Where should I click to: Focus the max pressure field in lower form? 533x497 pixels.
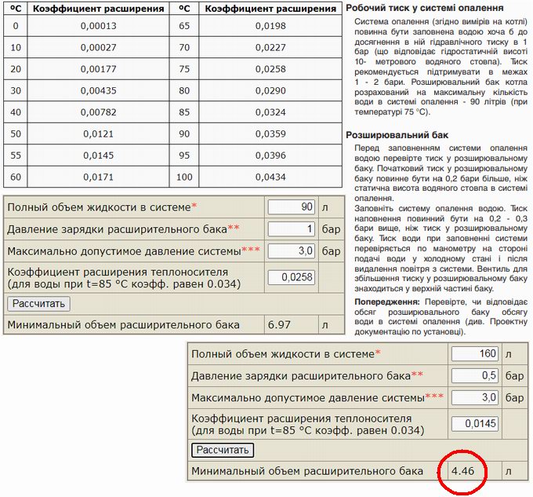pos(475,397)
